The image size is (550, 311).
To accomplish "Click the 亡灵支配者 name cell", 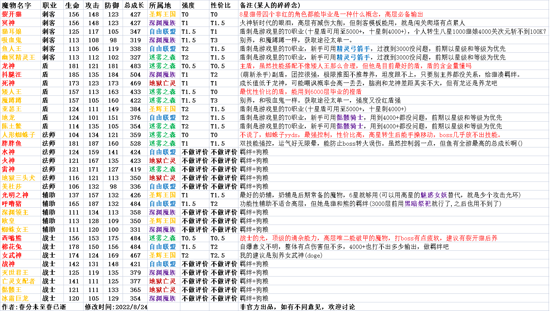I will coord(19,281).
